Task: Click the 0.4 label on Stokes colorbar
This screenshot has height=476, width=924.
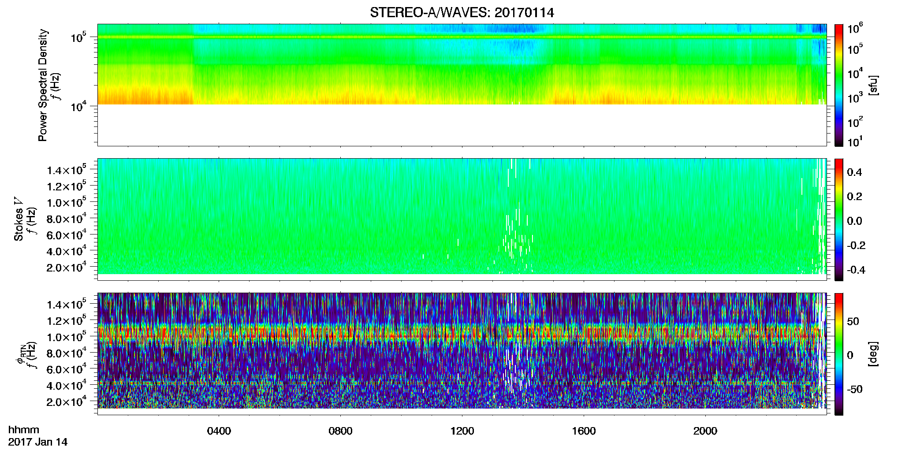Action: pos(854,172)
